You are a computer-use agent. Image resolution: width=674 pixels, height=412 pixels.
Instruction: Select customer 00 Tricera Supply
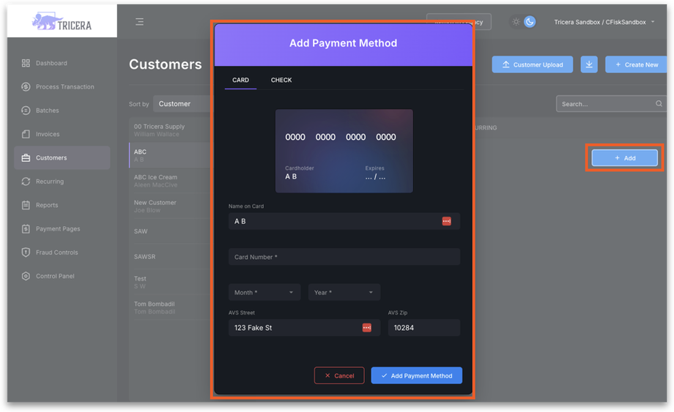point(170,130)
